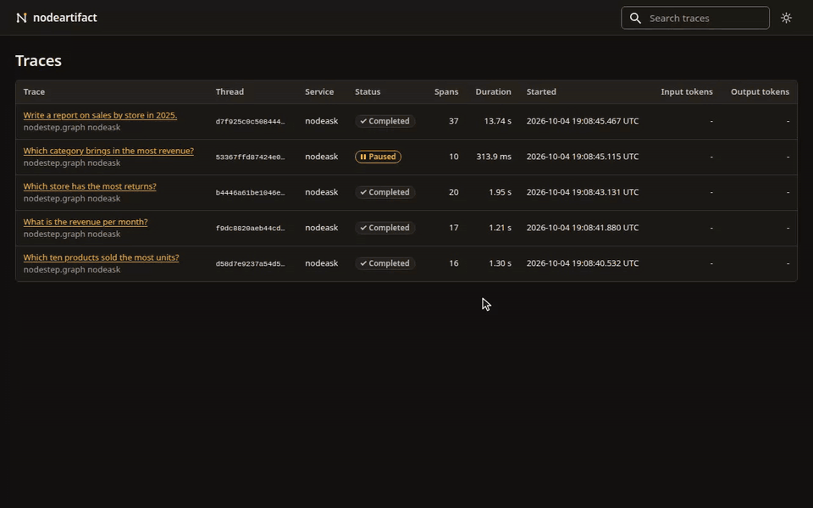Click nodeask service in Paused row

point(322,157)
